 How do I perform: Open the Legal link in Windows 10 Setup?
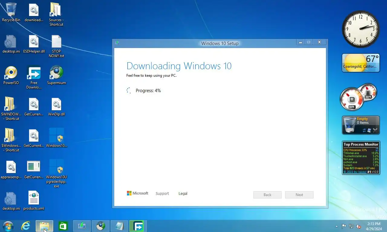(183, 193)
